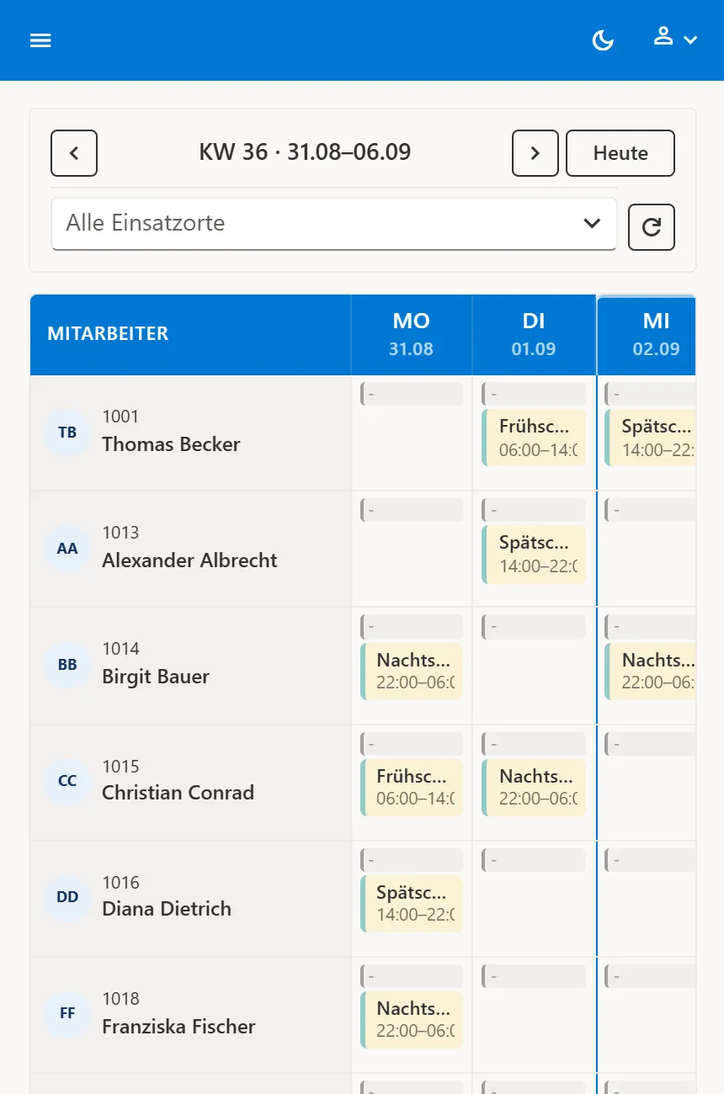Go to next calendar week

click(x=535, y=153)
